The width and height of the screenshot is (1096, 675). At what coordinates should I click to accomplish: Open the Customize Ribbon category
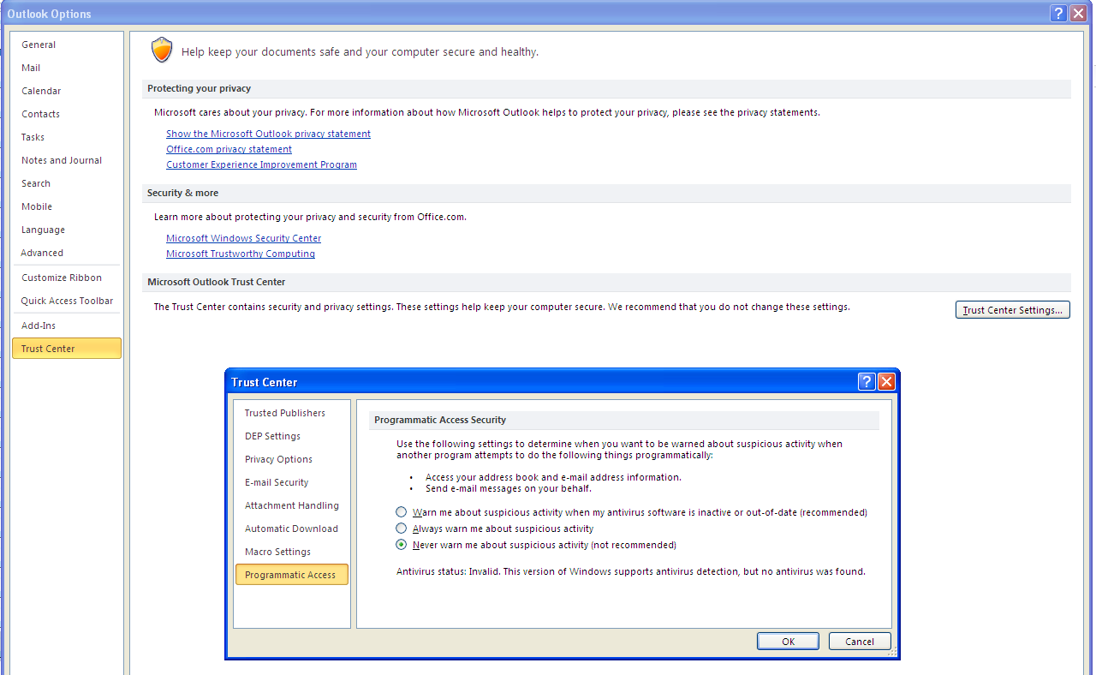(x=66, y=278)
